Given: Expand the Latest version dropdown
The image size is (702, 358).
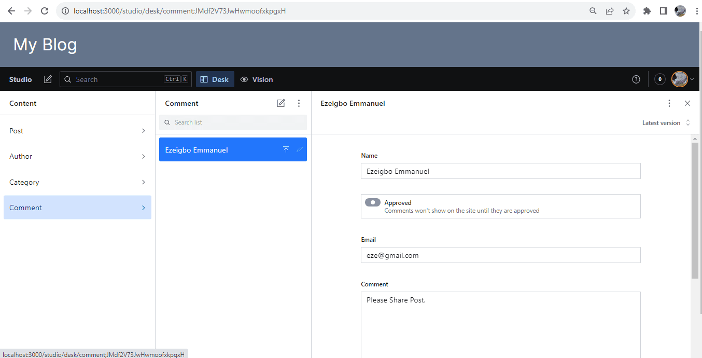Looking at the screenshot, I should click(x=666, y=123).
